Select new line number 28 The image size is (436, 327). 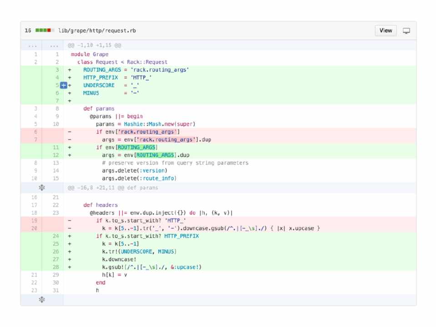coord(56,267)
